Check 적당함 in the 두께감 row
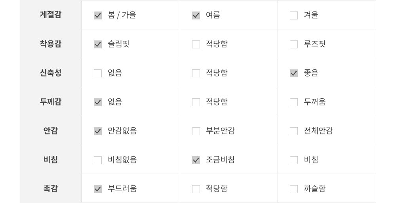Image resolution: width=396 pixels, height=203 pixels. click(x=196, y=102)
